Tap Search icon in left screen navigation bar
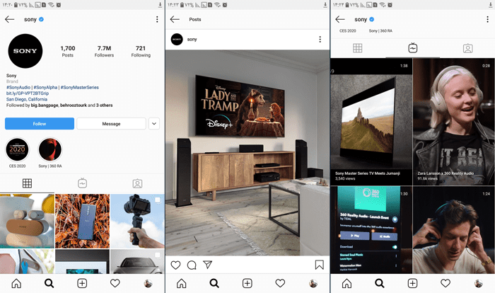 pos(49,283)
